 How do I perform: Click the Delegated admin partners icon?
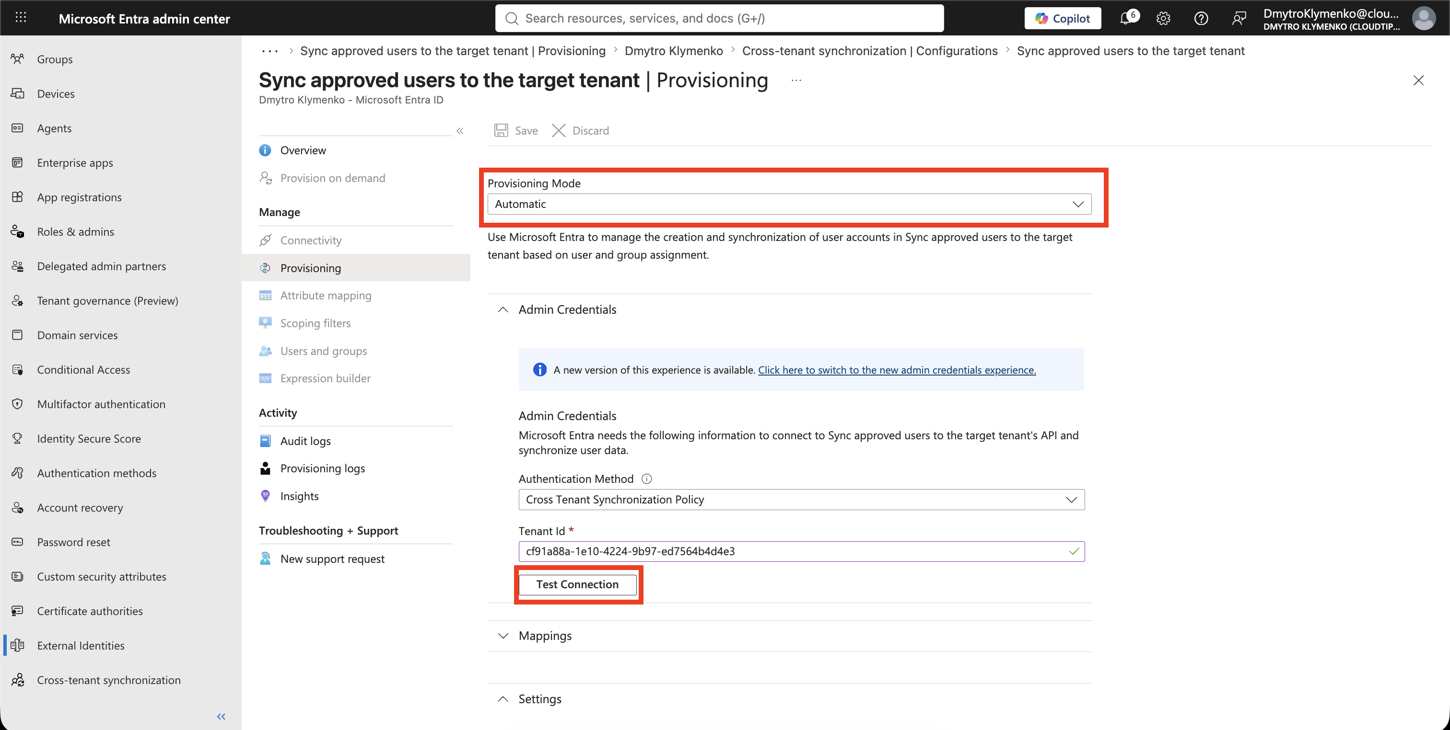(x=17, y=266)
